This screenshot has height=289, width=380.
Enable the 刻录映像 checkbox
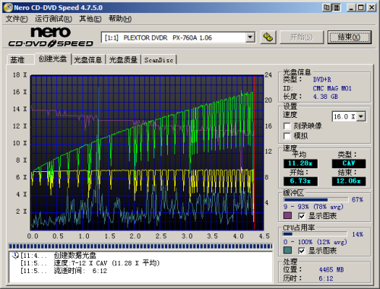click(287, 126)
